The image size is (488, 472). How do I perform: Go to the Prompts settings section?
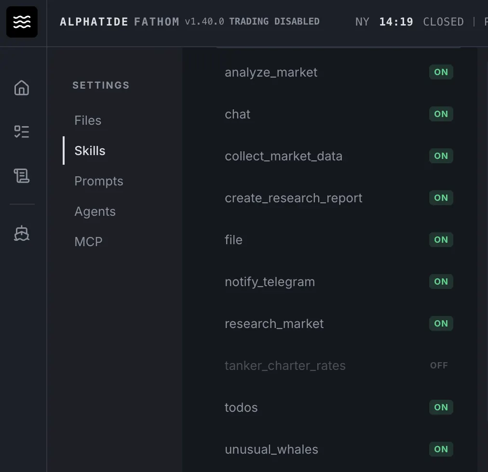point(99,181)
